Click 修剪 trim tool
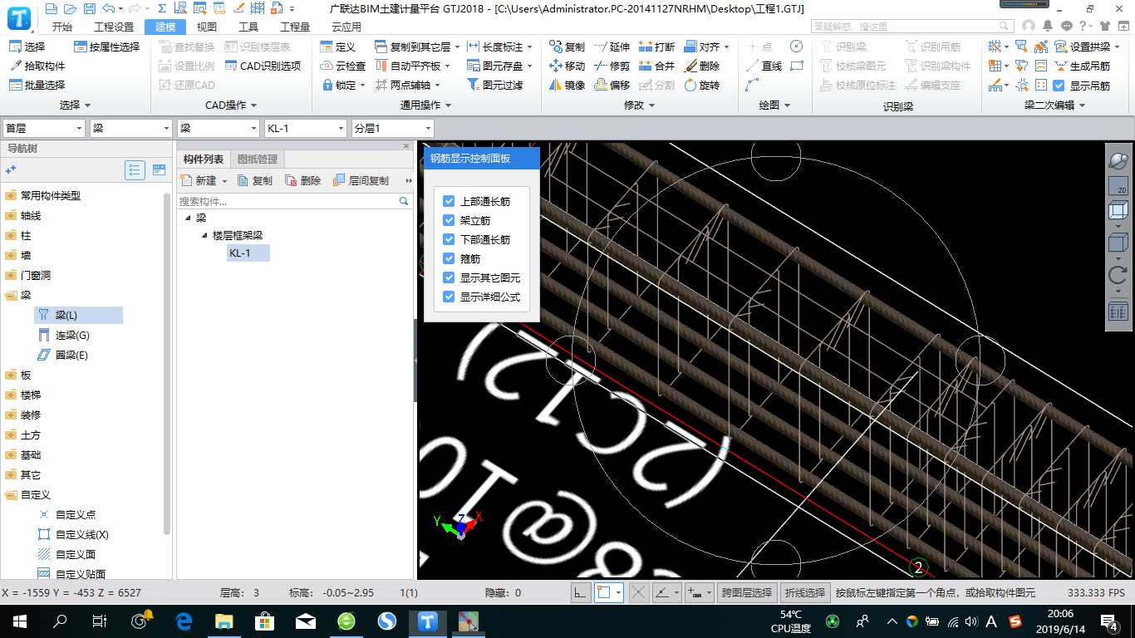Image resolution: width=1135 pixels, height=638 pixels. tap(612, 66)
